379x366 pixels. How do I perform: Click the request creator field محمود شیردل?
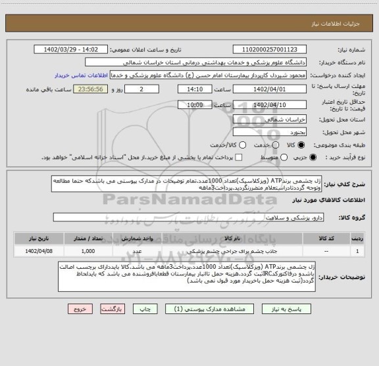[208, 75]
